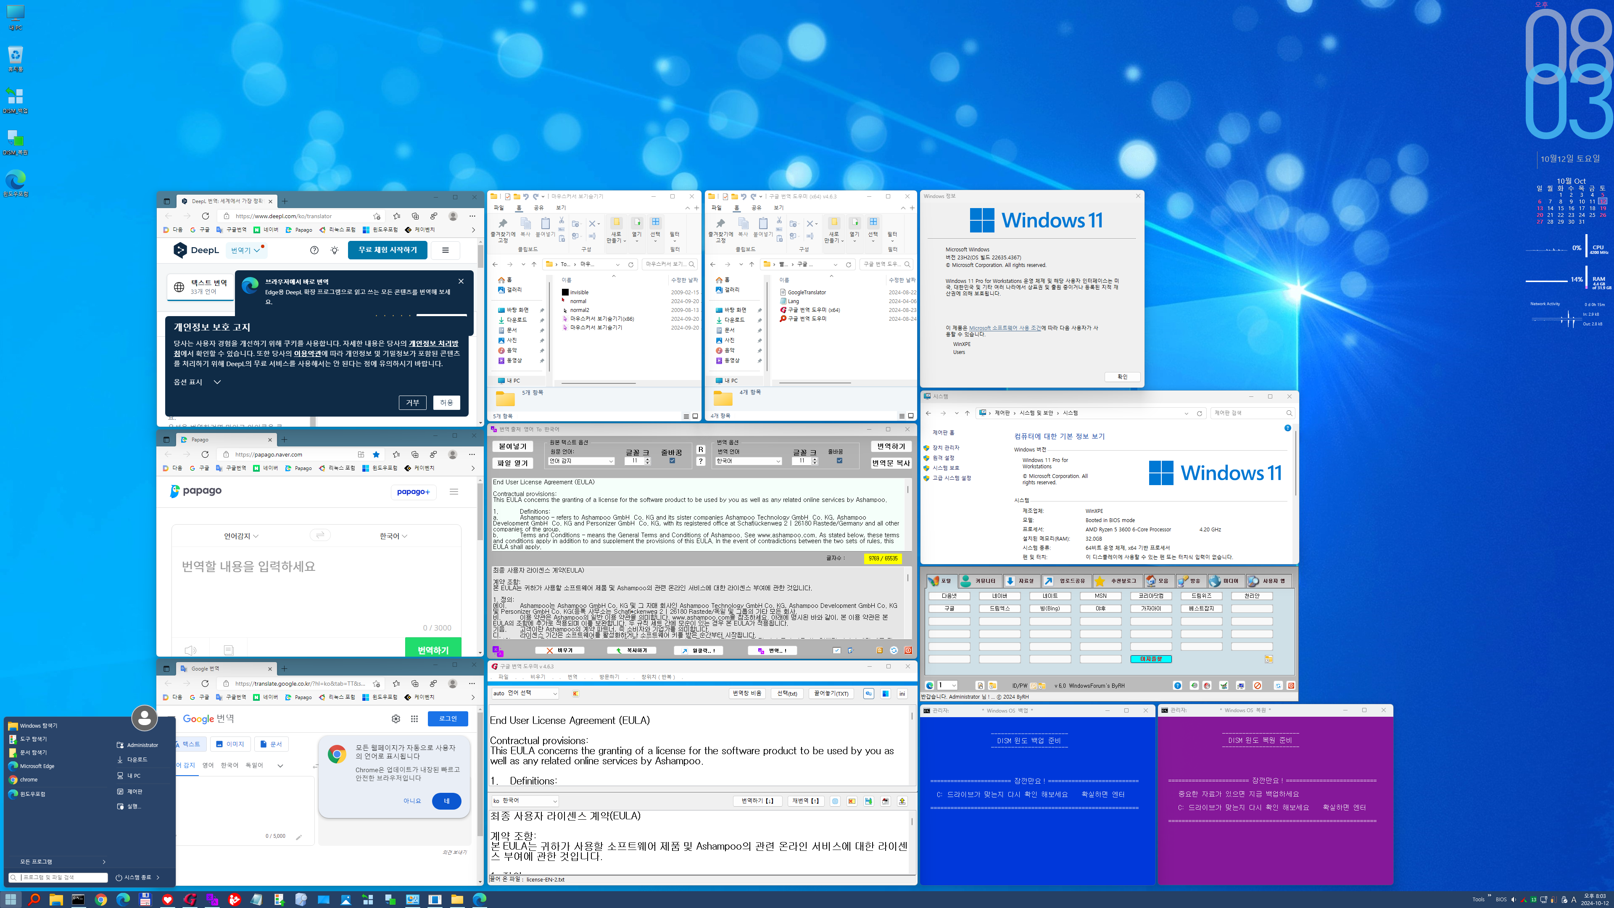Screen dimensions: 1614x908
Task: Open the taskbar search magnifier
Action: (x=34, y=899)
